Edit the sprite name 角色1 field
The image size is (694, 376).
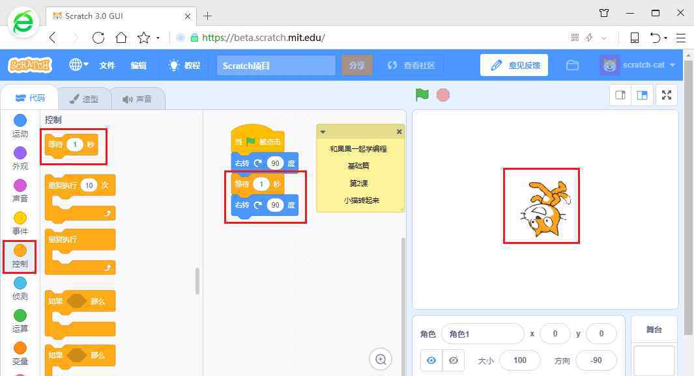click(482, 334)
